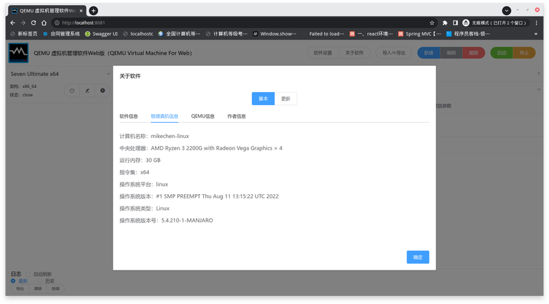
Task: Confirm the dialog with 确定
Action: pos(418,257)
